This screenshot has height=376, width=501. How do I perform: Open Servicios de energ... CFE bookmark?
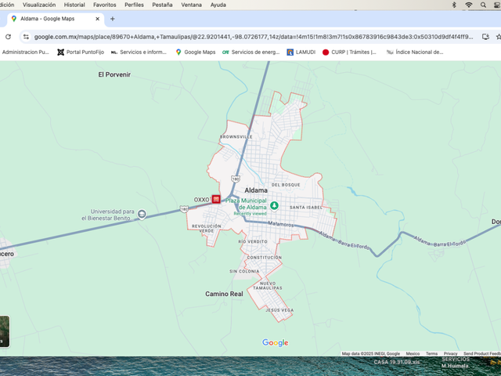(250, 52)
